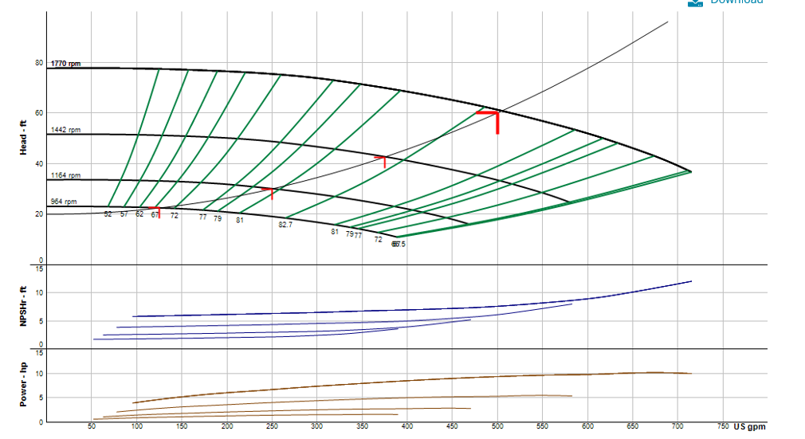Click the 52 efficiency line label
805x439 pixels.
coord(108,214)
